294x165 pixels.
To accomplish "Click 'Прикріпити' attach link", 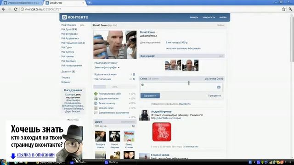I will tap(215, 96).
